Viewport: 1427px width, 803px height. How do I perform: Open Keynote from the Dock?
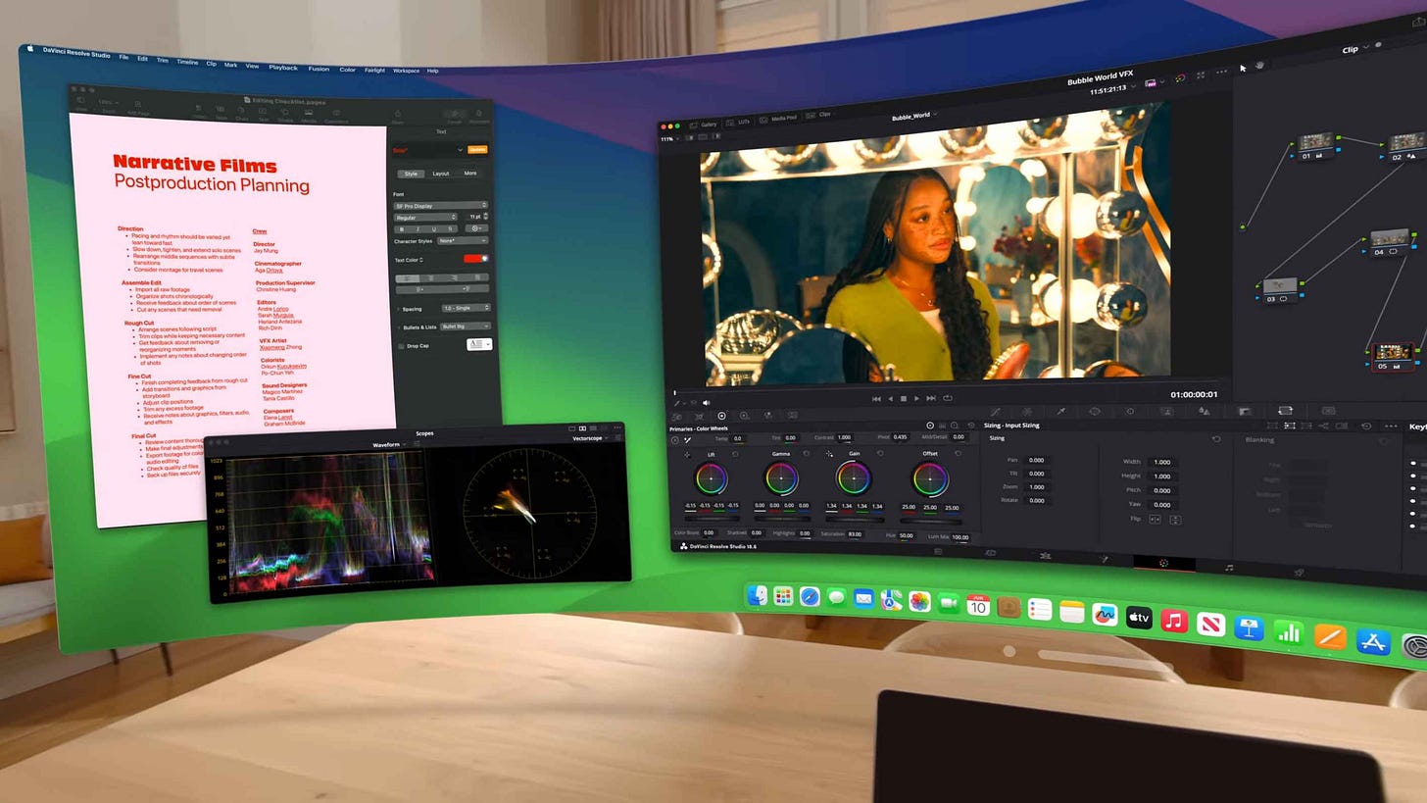pyautogui.click(x=1249, y=627)
